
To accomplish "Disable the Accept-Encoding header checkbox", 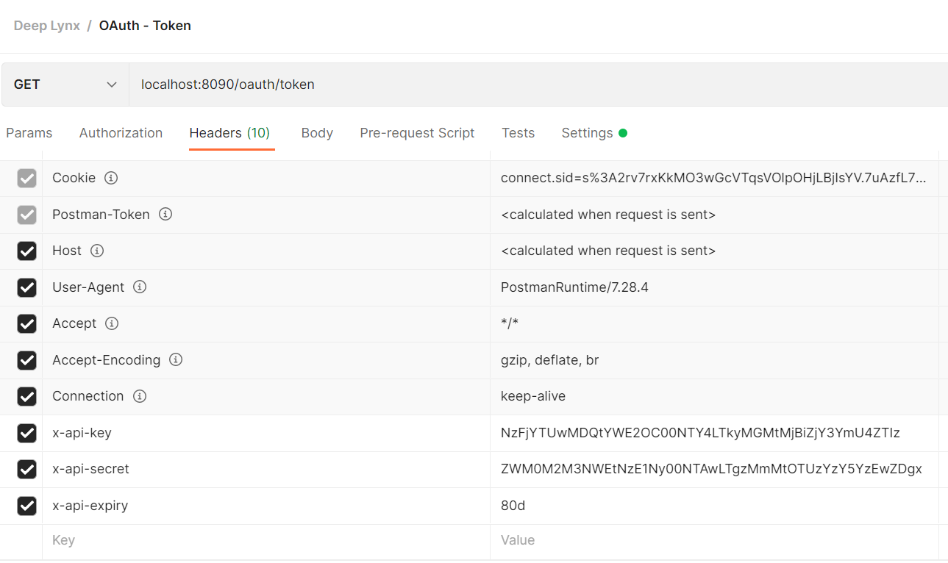I will [x=26, y=360].
